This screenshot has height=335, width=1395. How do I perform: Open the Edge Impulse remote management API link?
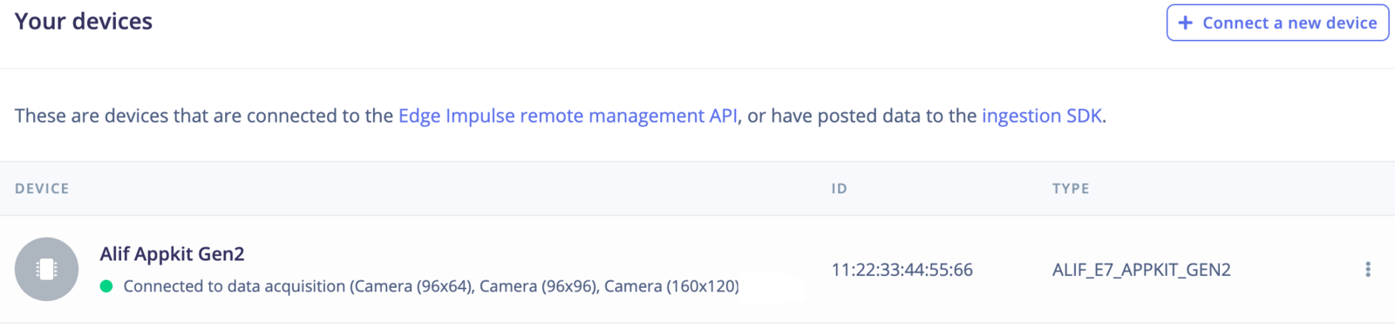pyautogui.click(x=568, y=116)
